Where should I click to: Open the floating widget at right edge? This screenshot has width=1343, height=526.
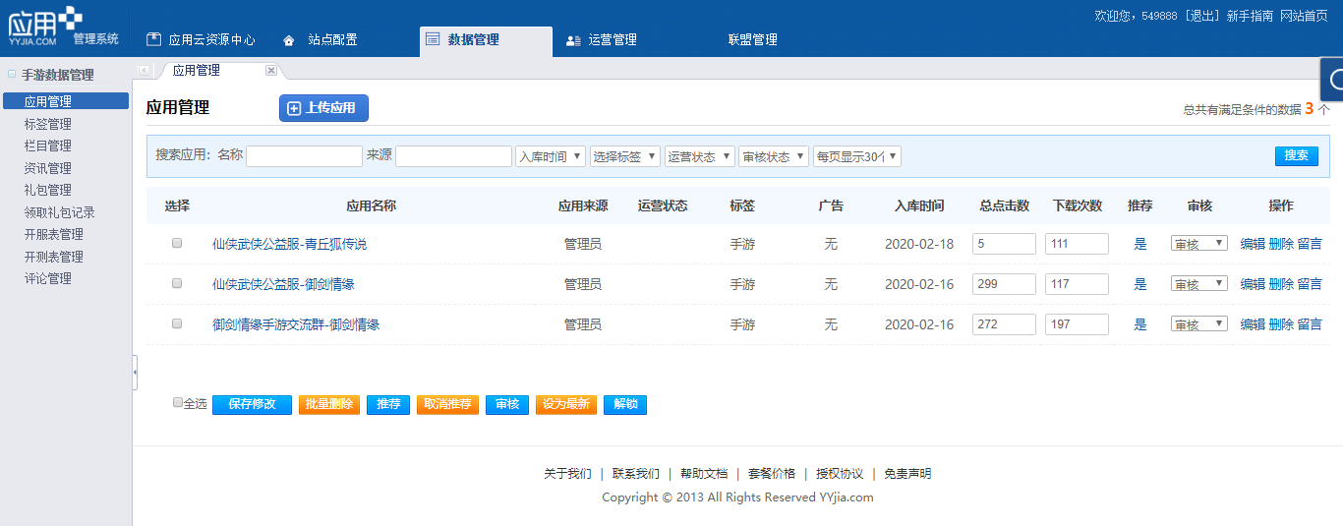(x=1332, y=80)
